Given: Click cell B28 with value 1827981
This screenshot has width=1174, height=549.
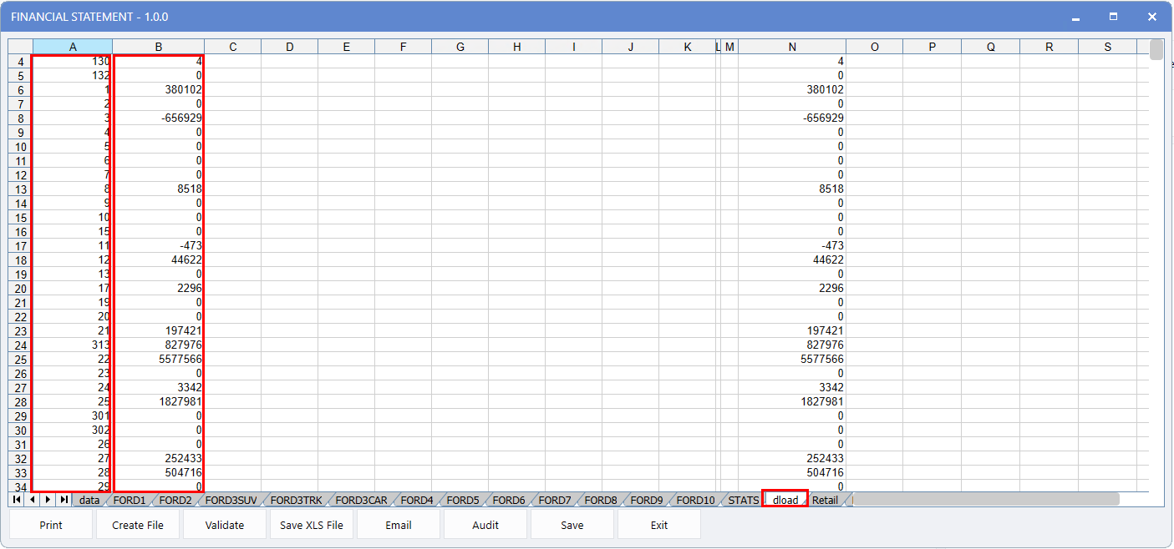Looking at the screenshot, I should point(159,402).
